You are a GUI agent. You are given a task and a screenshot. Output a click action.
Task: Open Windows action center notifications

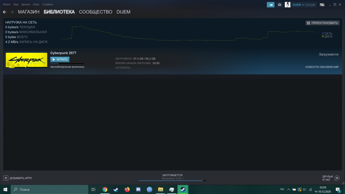338,190
